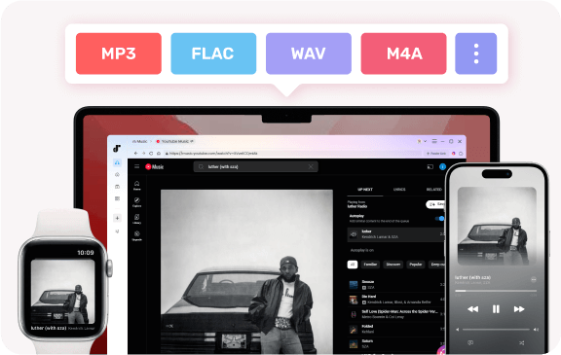Play the Saturn track by SZA

395,344
